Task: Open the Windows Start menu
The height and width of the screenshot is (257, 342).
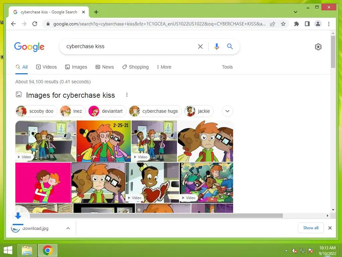Action: pyautogui.click(x=8, y=250)
